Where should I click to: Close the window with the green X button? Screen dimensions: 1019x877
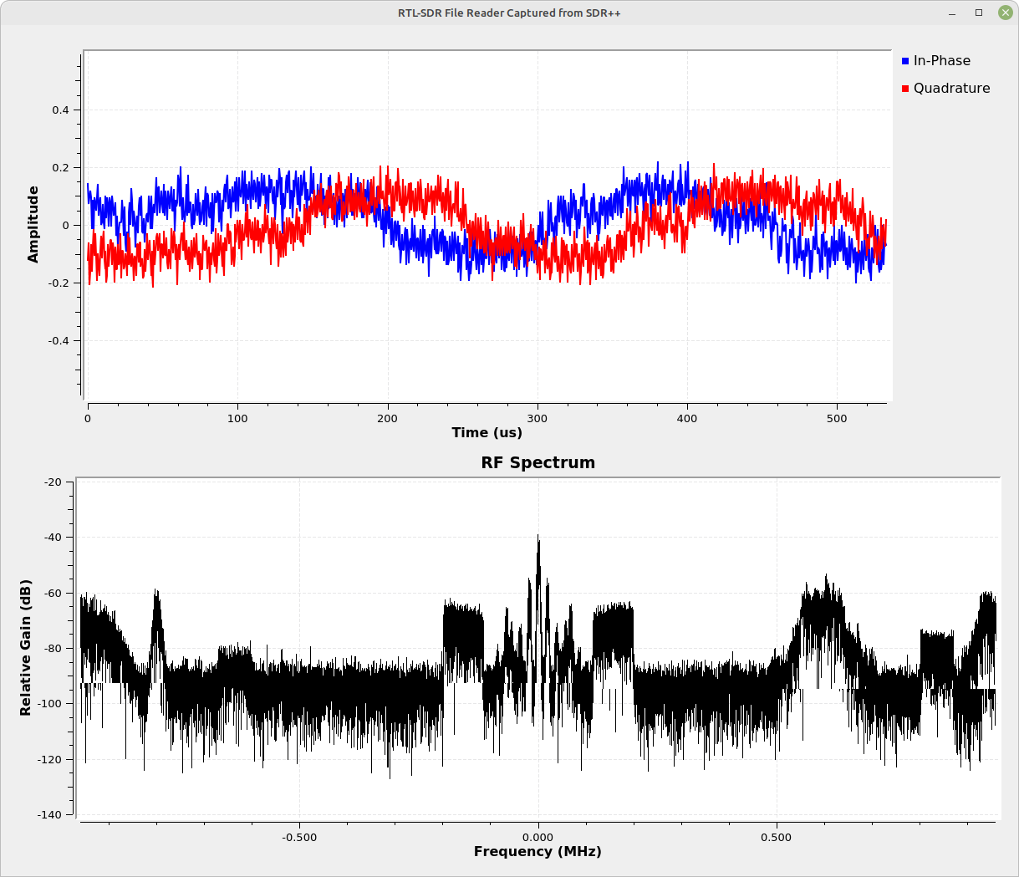point(1005,13)
